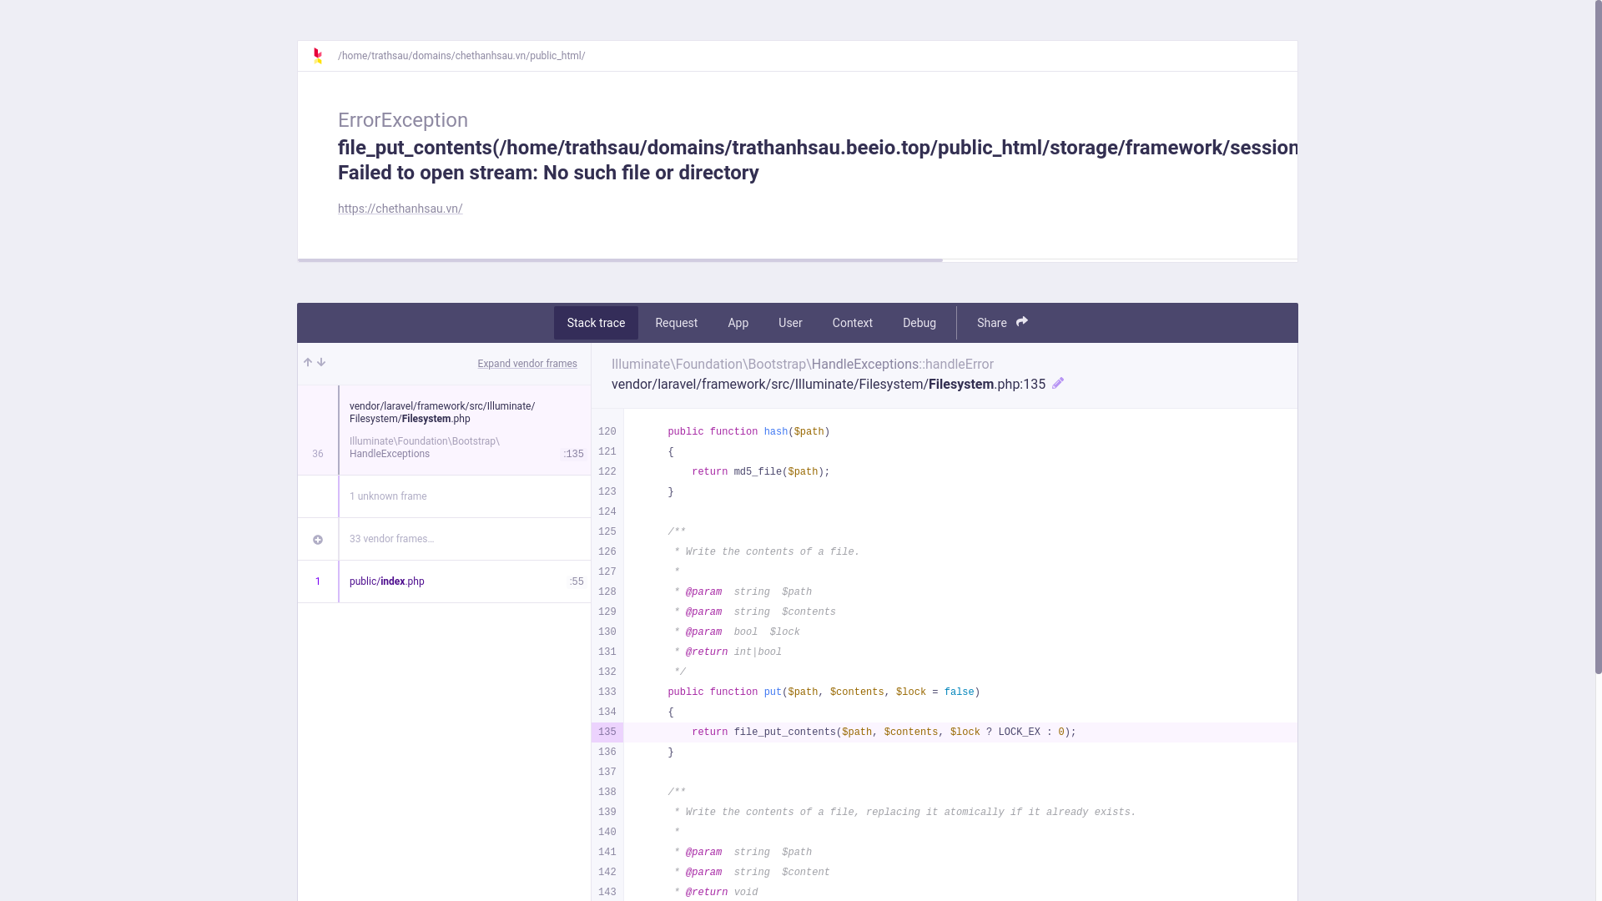Click the Ignition flame logo icon
1602x901 pixels.
(317, 56)
